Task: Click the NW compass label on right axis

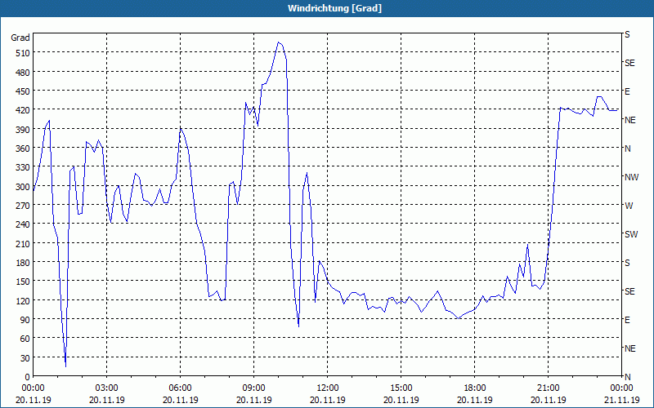Action: click(x=631, y=177)
